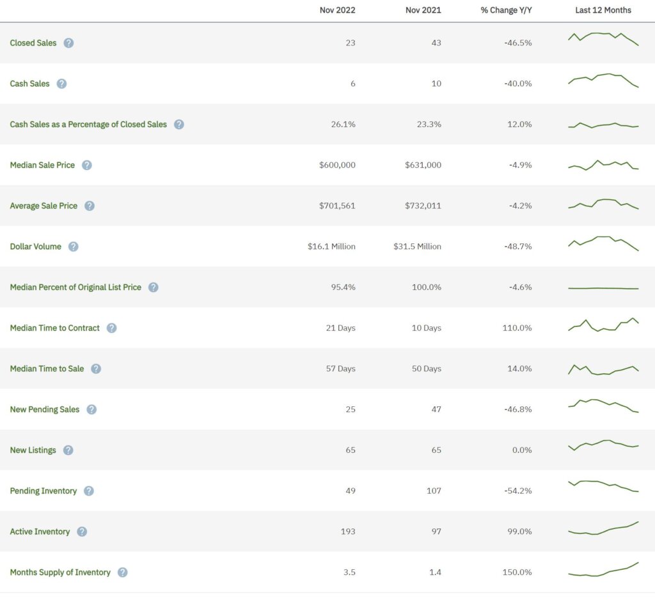The width and height of the screenshot is (655, 598).
Task: View the Closed Sales 12-month sparkline
Action: click(x=603, y=39)
